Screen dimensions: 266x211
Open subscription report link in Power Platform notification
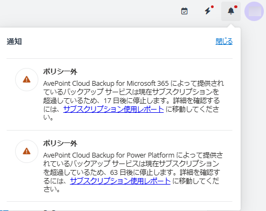click(x=120, y=181)
